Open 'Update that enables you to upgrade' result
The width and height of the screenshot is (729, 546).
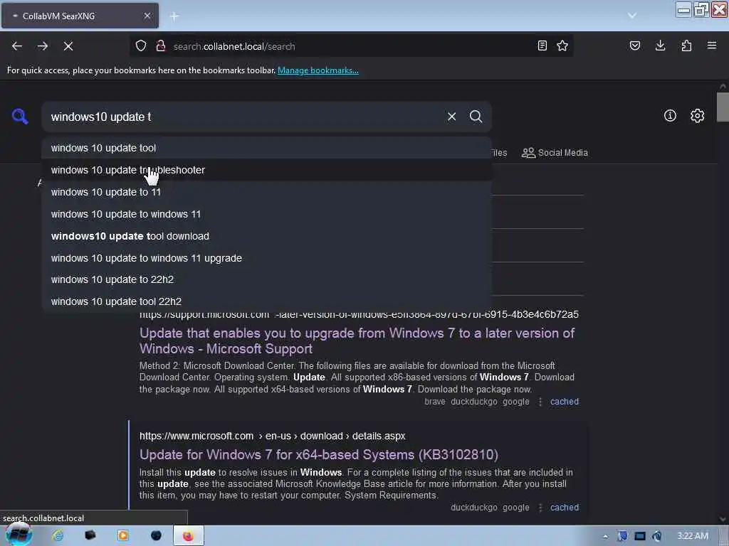(357, 341)
